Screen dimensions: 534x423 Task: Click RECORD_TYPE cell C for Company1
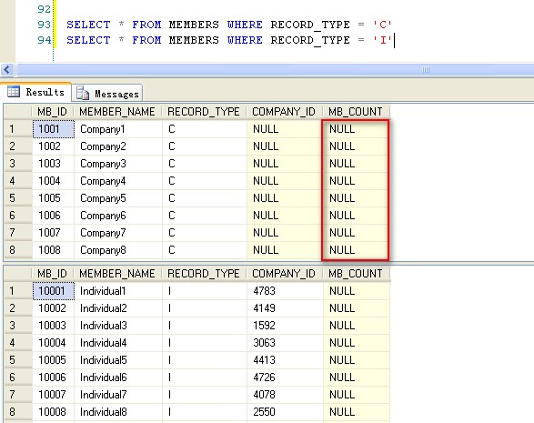tap(205, 129)
